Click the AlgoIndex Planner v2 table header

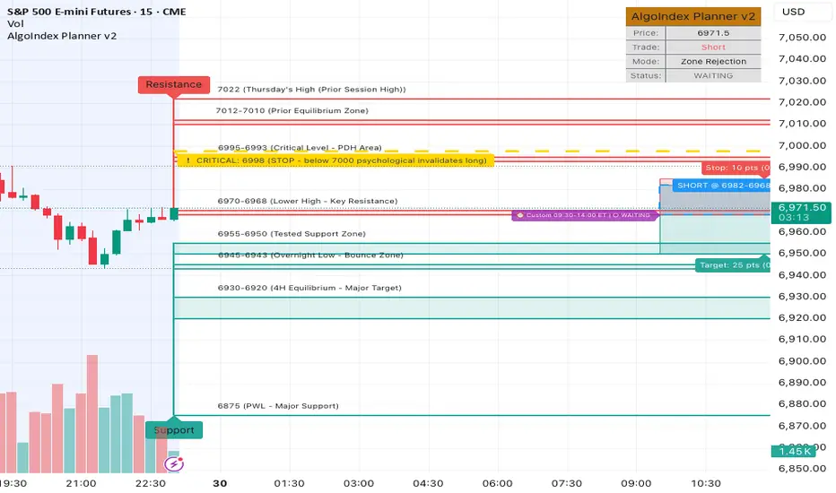click(x=693, y=16)
